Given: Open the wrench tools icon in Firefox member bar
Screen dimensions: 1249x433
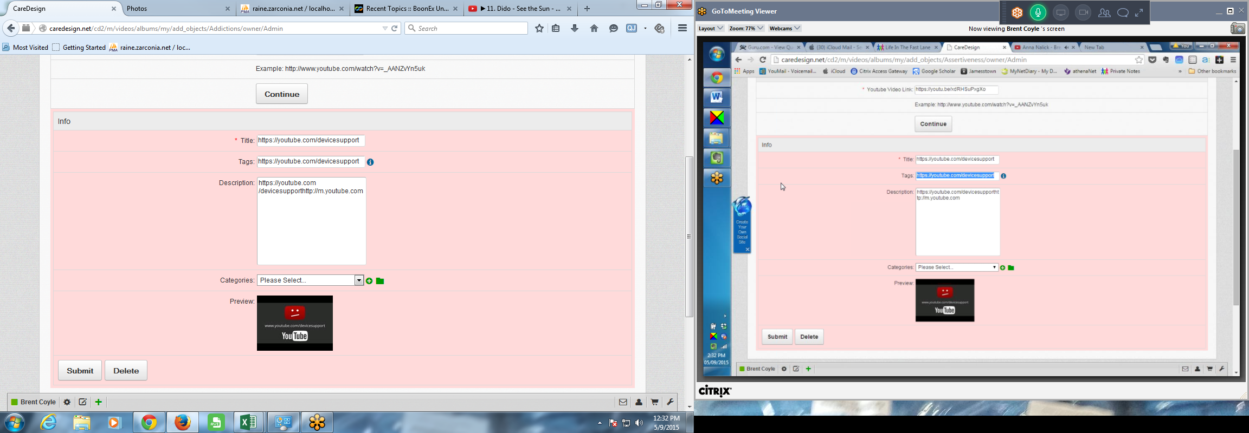Looking at the screenshot, I should click(671, 402).
